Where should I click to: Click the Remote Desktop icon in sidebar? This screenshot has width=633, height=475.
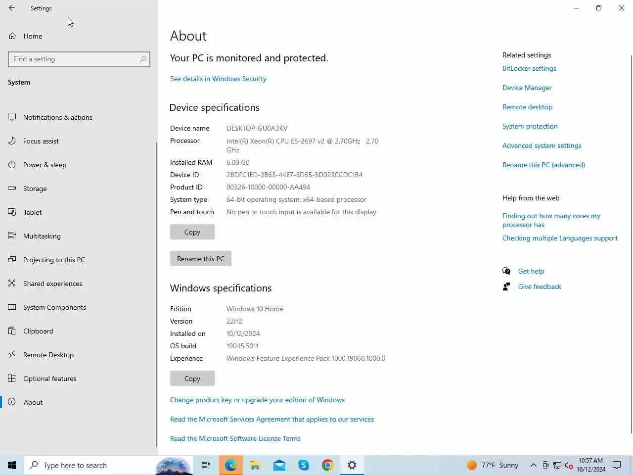[12, 355]
